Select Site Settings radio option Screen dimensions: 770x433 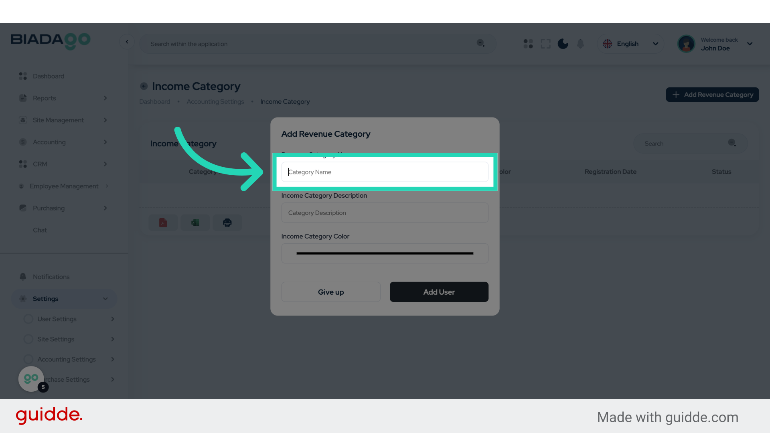point(28,339)
